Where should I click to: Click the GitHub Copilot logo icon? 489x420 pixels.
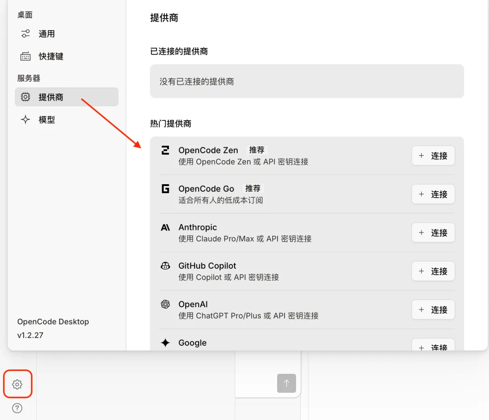tap(165, 266)
